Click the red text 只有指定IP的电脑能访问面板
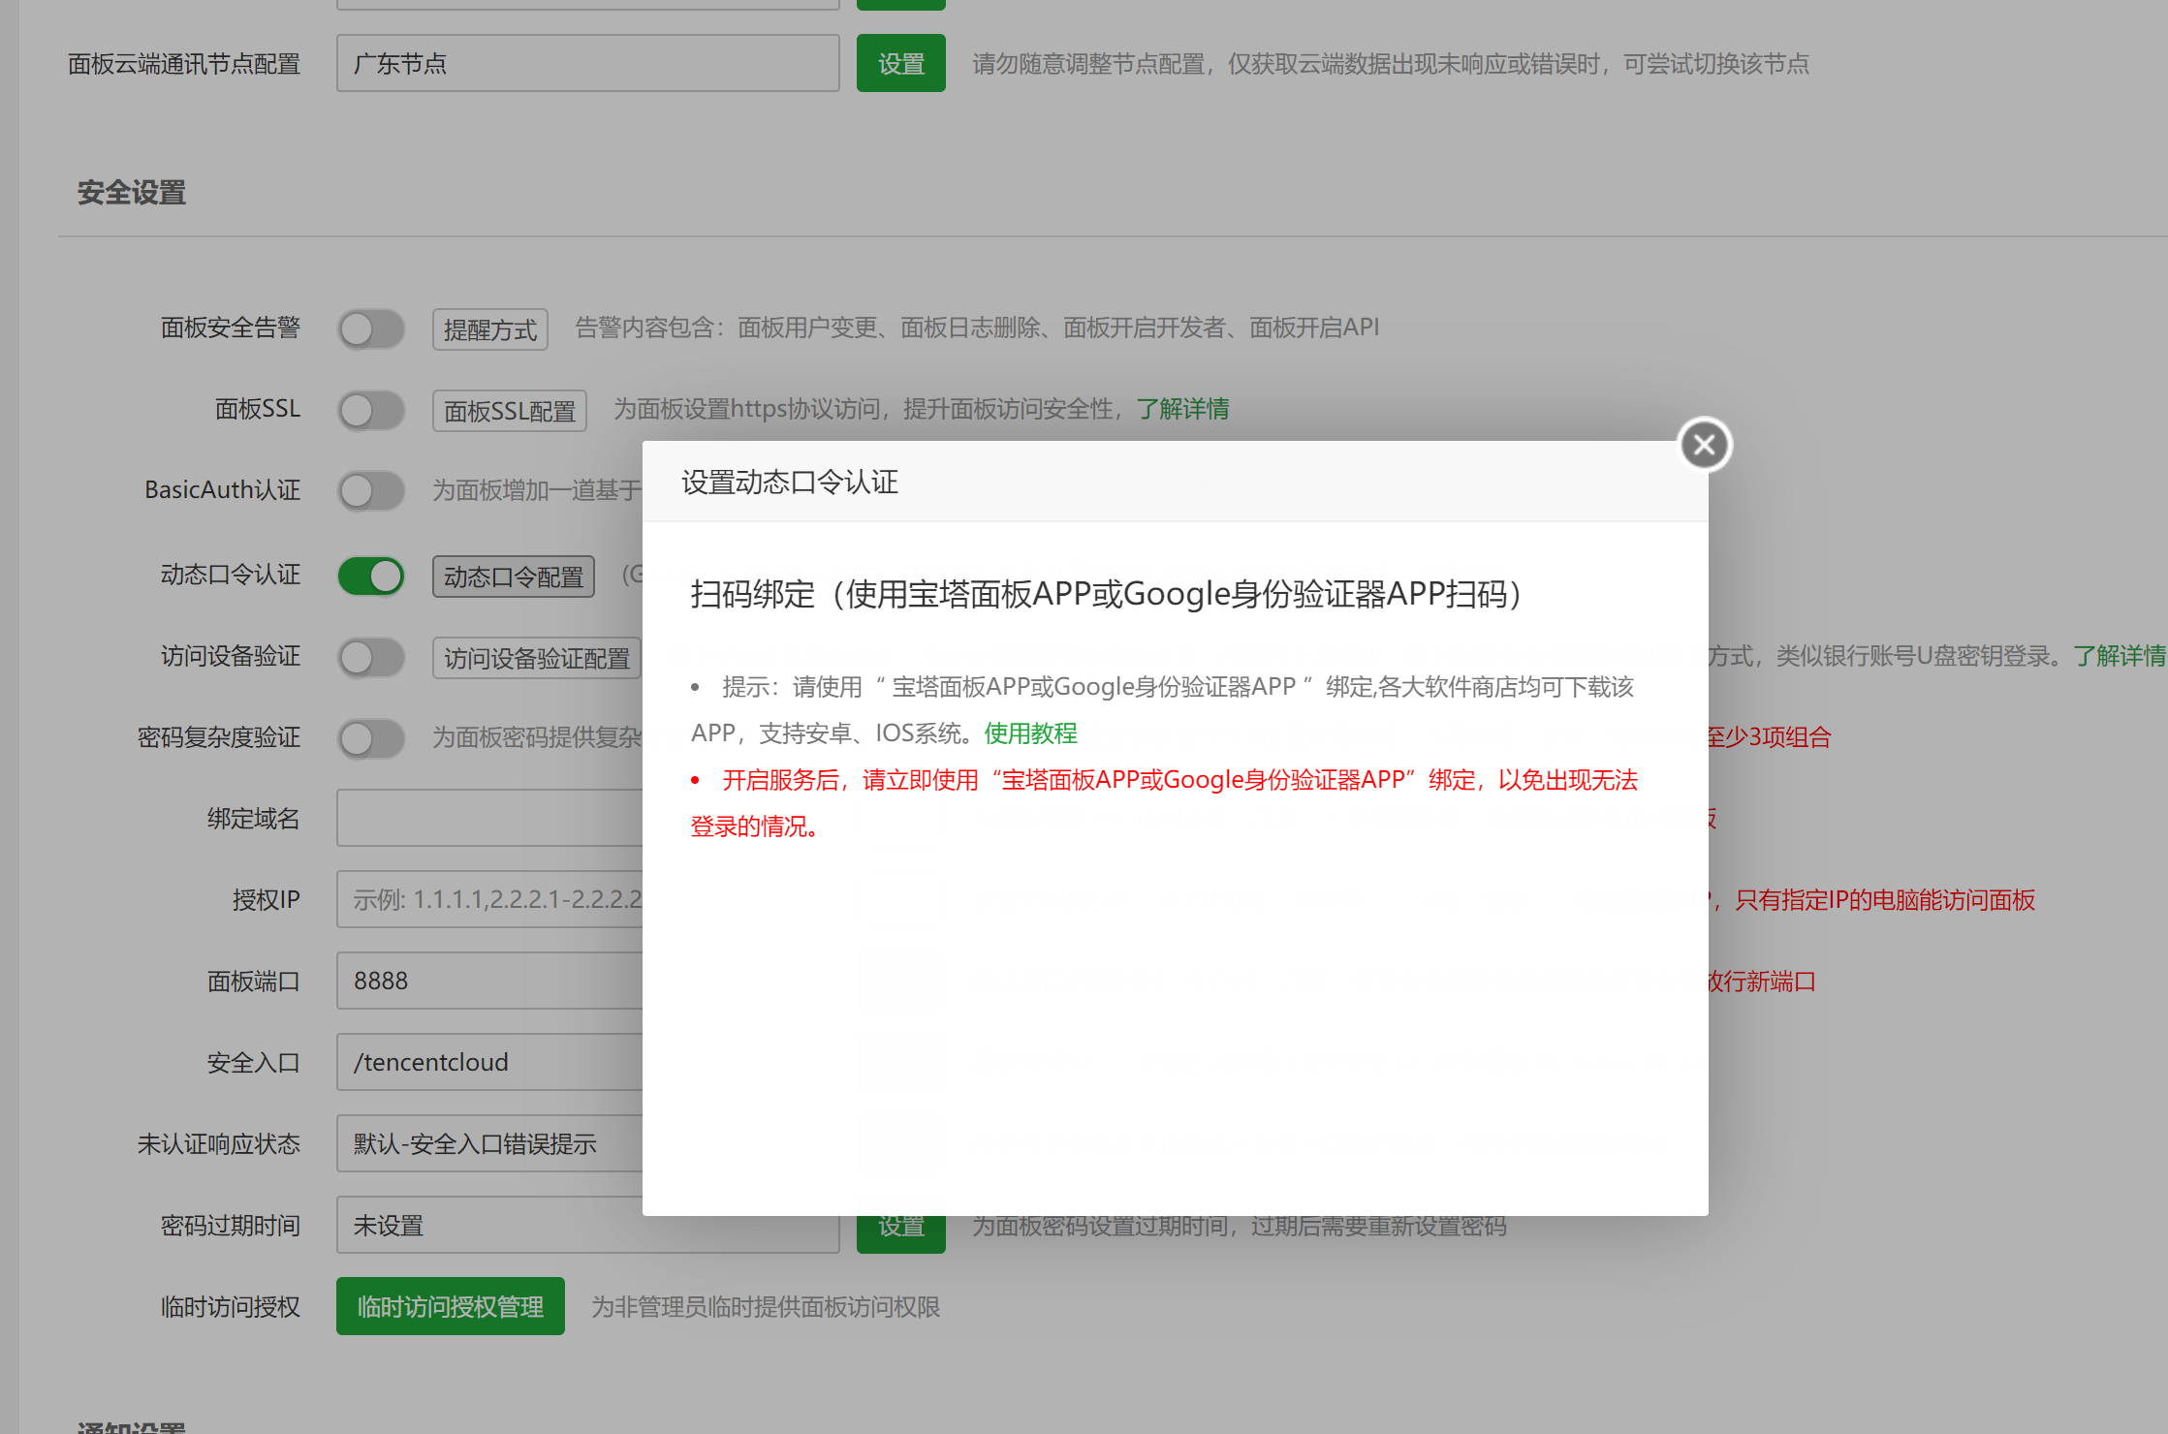2168x1434 pixels. (1885, 900)
